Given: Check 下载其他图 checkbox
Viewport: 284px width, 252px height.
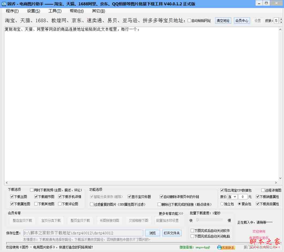Looking at the screenshot, I should pos(36,204).
